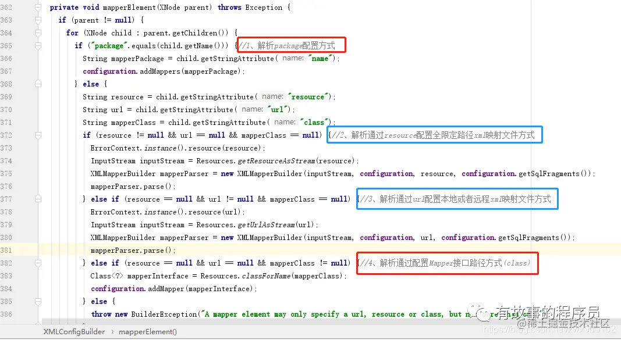
Task: Collapse the "package" if block on line 365
Action: point(38,46)
